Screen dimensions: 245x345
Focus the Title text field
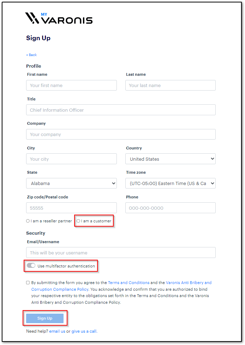[121, 110]
